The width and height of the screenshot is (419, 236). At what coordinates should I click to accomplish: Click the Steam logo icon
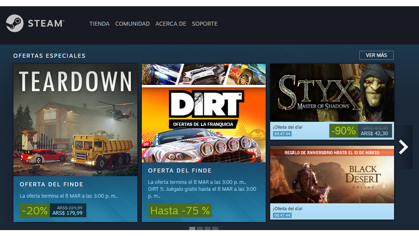coord(15,23)
